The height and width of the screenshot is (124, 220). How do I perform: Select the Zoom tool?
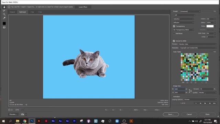click(4, 14)
